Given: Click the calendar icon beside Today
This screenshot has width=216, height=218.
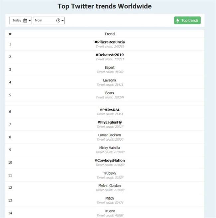Looking at the screenshot, I should pos(25,21).
